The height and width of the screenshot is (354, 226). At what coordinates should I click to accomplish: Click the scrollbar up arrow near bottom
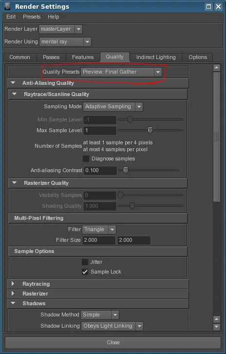click(x=217, y=319)
